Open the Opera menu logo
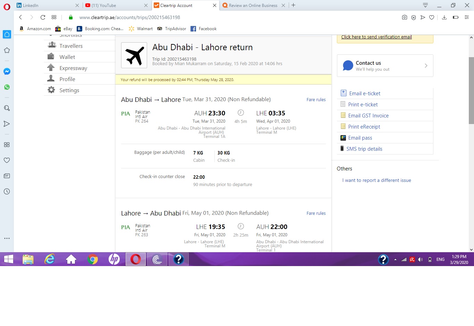The height and width of the screenshot is (326, 474). (7, 7)
